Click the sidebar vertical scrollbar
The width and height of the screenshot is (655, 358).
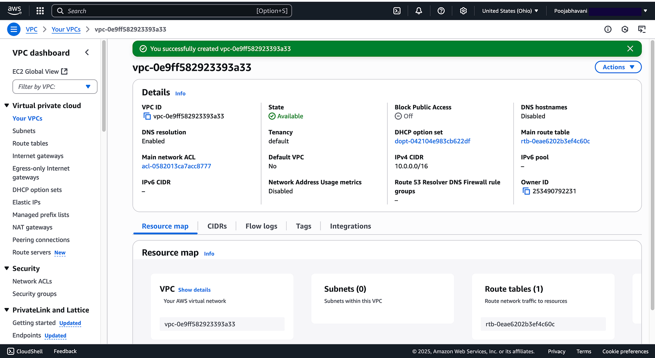[104, 86]
